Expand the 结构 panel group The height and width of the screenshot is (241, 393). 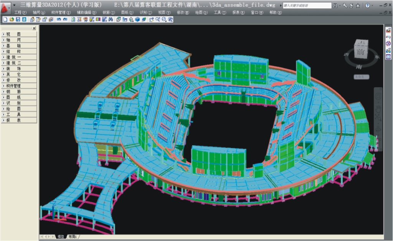tap(19, 51)
